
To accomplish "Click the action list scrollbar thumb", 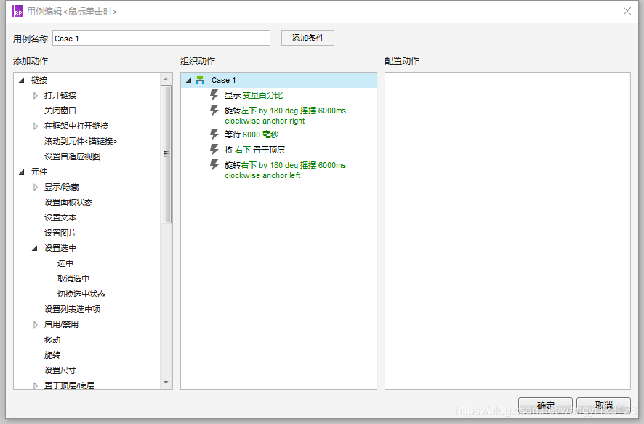I will [166, 154].
